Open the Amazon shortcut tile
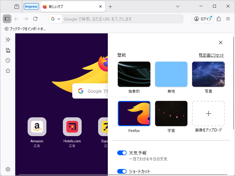The image size is (235, 176). (37, 127)
